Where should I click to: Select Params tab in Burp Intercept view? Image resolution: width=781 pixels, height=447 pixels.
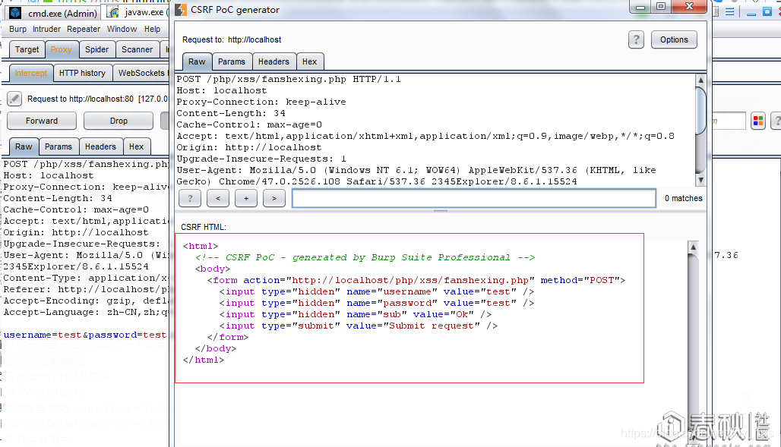(58, 146)
